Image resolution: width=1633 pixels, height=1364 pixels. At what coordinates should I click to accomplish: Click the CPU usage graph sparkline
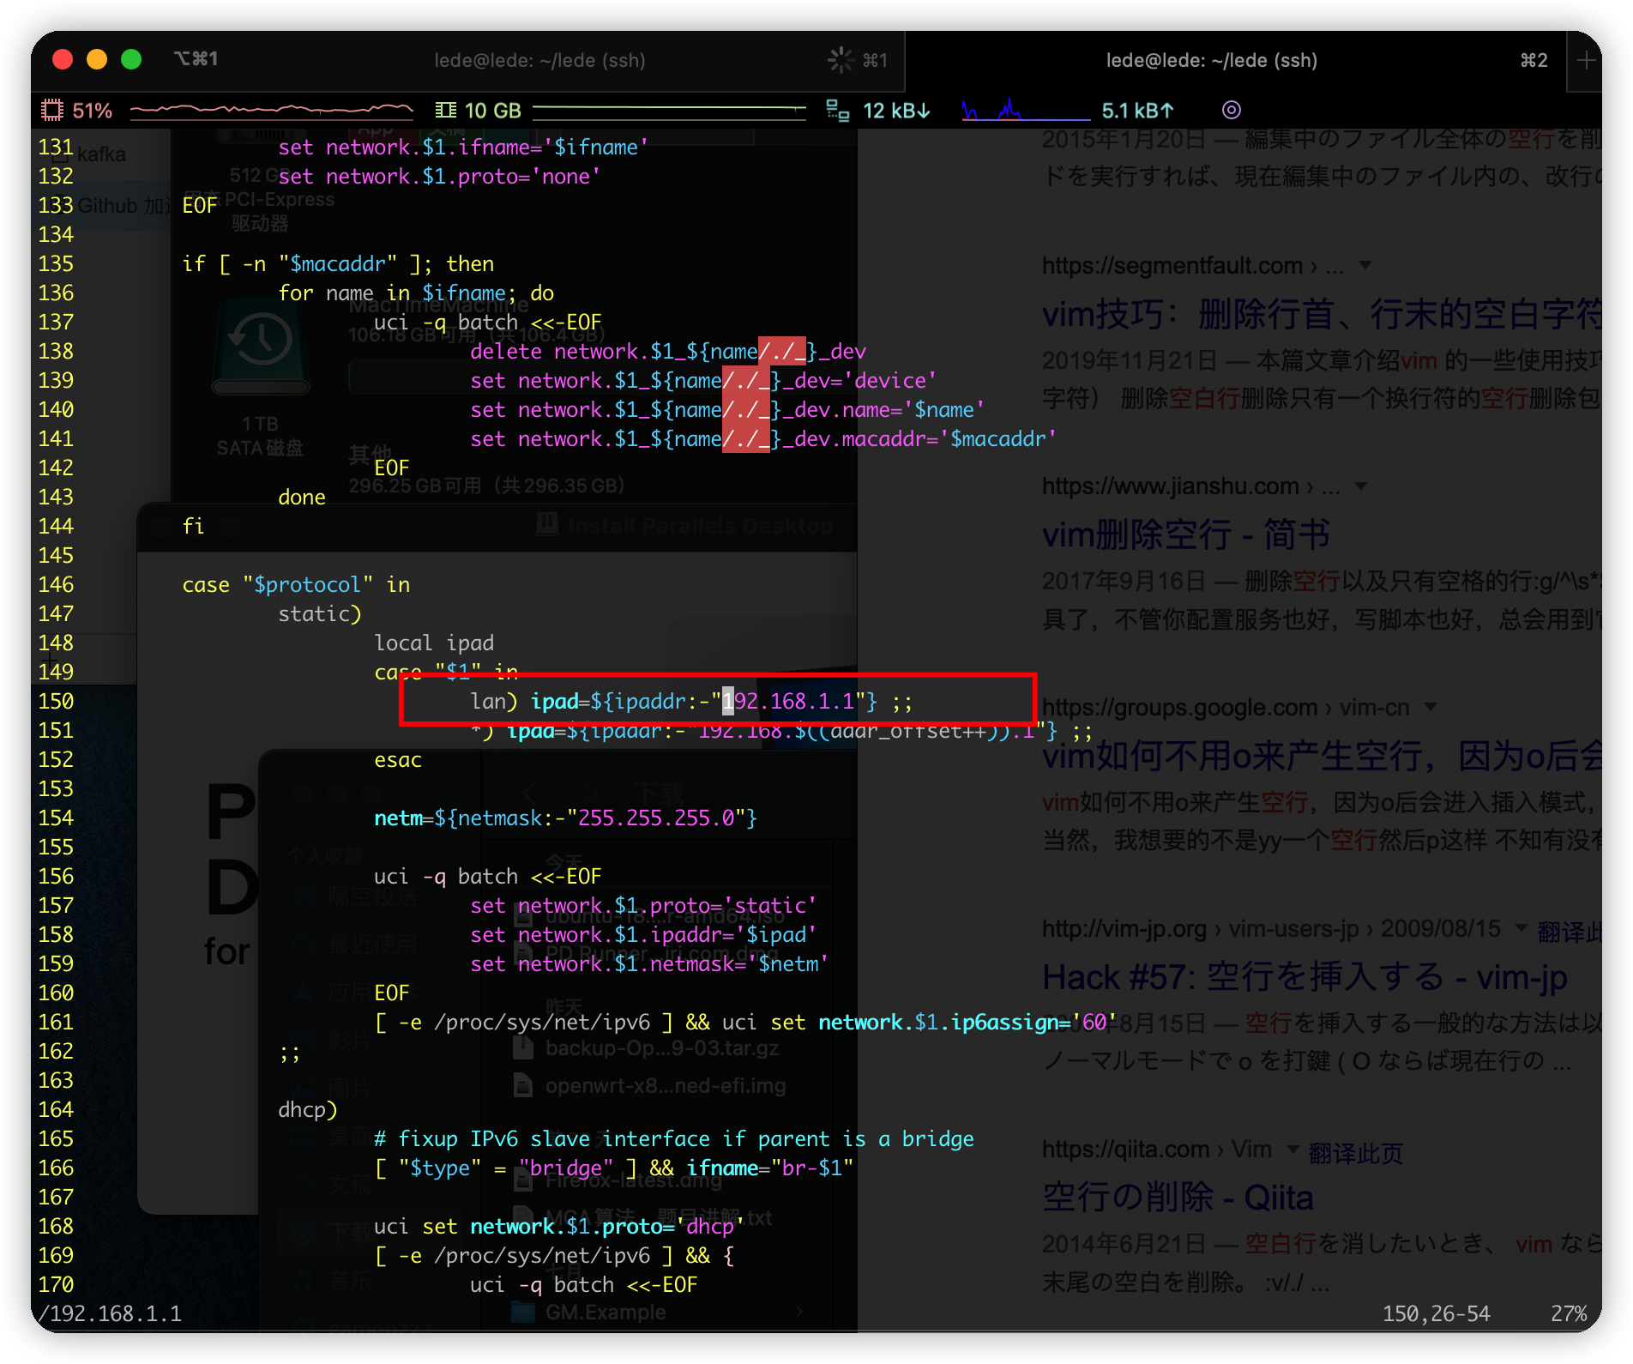point(271,110)
